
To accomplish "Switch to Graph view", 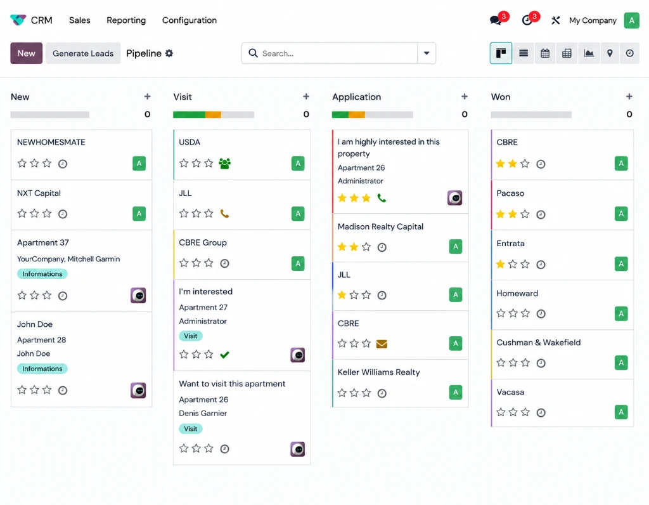I will click(589, 53).
